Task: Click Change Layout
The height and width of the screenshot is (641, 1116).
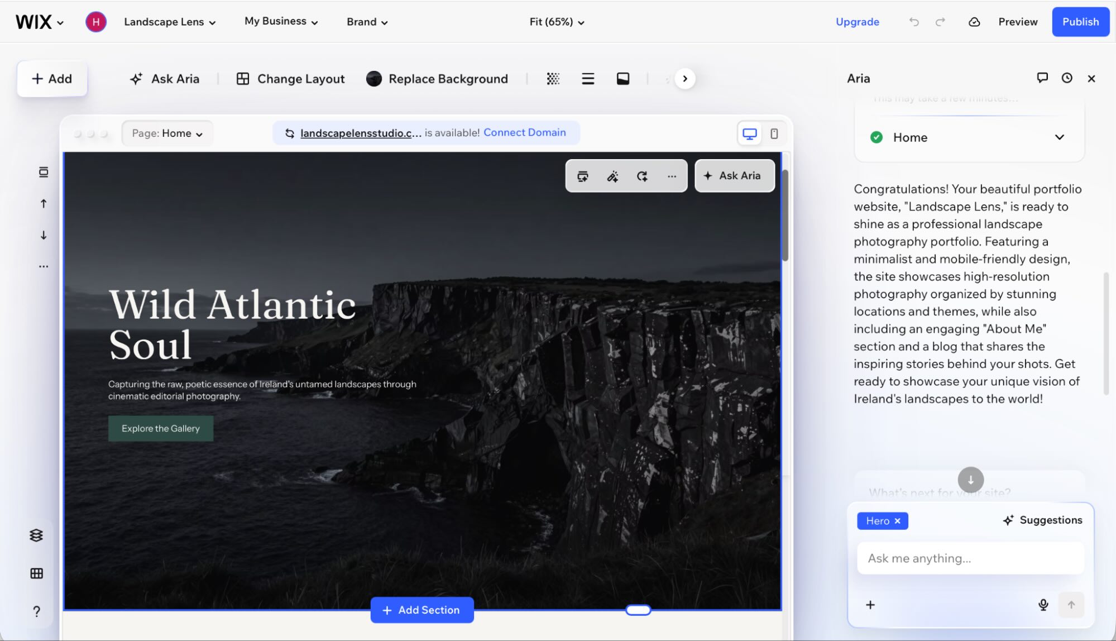Action: click(290, 79)
